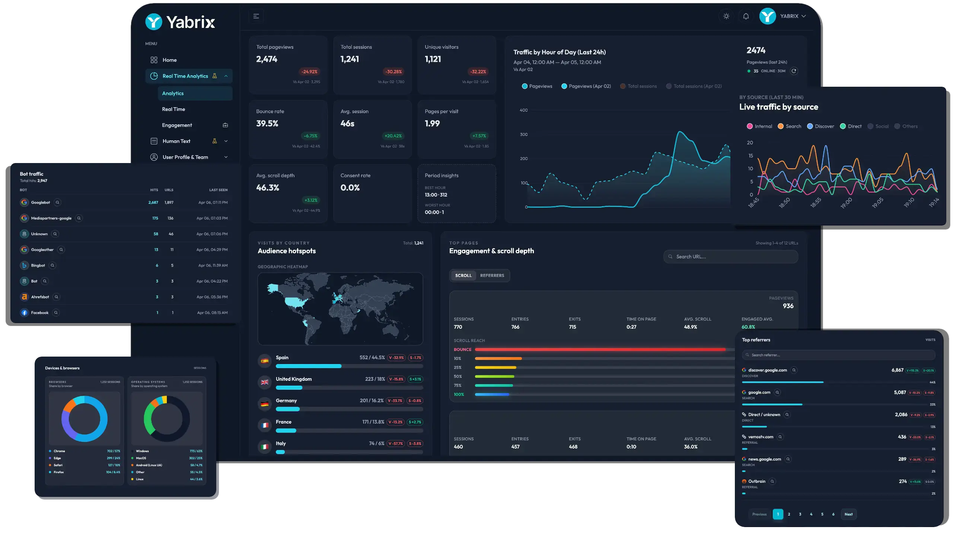Image resolution: width=953 pixels, height=536 pixels.
Task: Open page 3 of the referrers list
Action: point(800,514)
